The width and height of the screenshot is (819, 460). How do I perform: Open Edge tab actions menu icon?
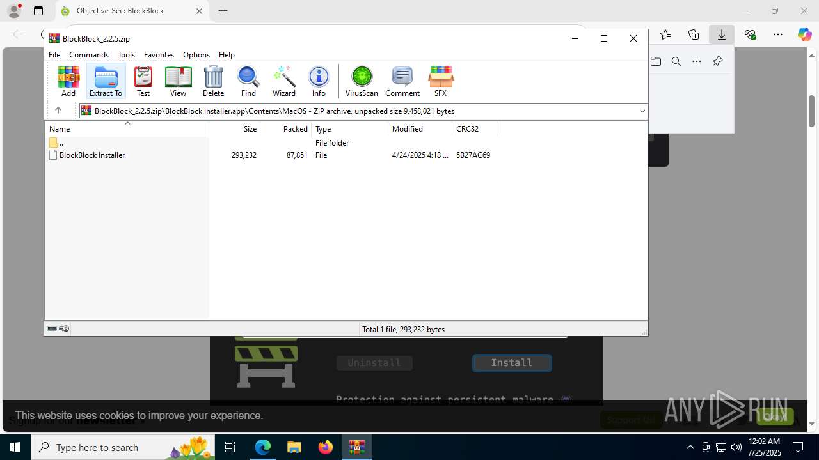coord(38,11)
